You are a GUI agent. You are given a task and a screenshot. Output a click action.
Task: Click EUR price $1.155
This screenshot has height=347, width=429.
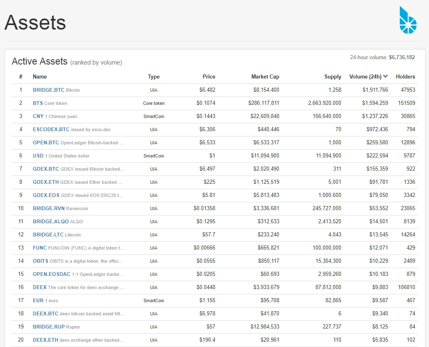pos(207,301)
